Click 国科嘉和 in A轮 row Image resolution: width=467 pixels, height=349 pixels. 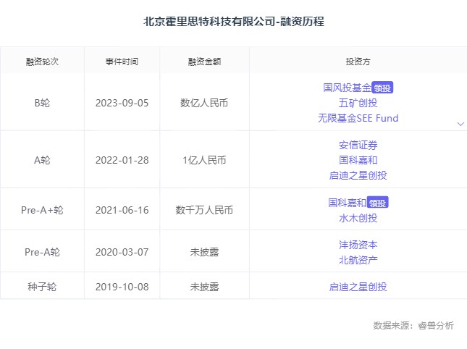point(358,160)
